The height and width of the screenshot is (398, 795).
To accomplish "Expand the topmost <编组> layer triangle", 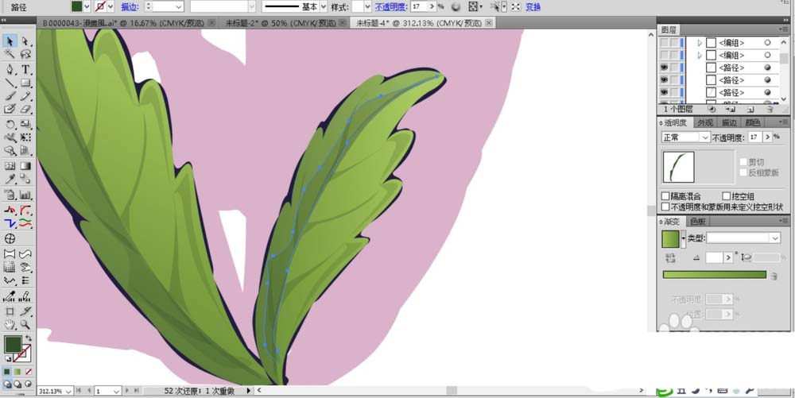I will (x=700, y=43).
